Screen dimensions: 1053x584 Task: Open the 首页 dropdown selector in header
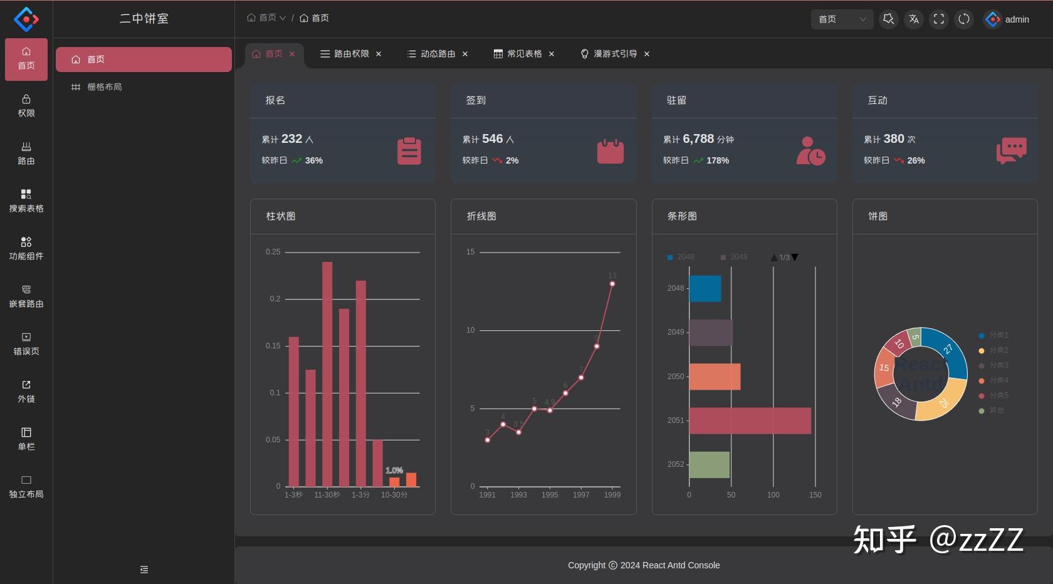click(842, 19)
